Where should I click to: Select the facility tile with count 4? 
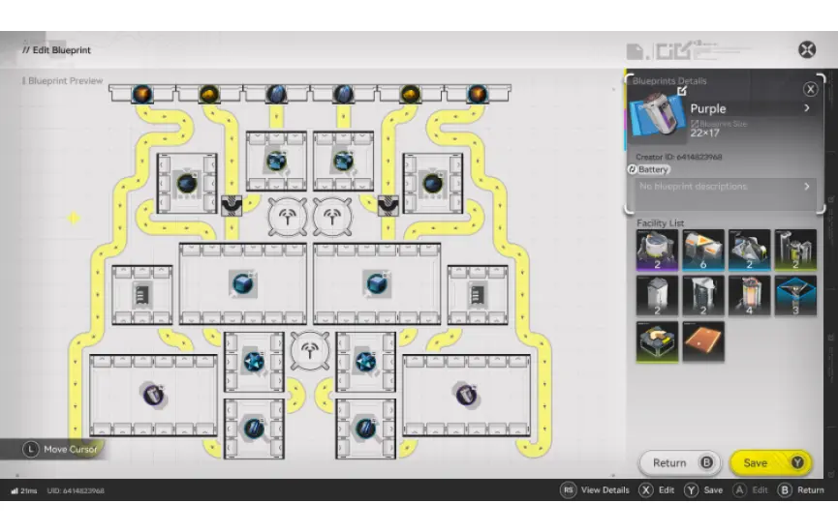pyautogui.click(x=750, y=296)
